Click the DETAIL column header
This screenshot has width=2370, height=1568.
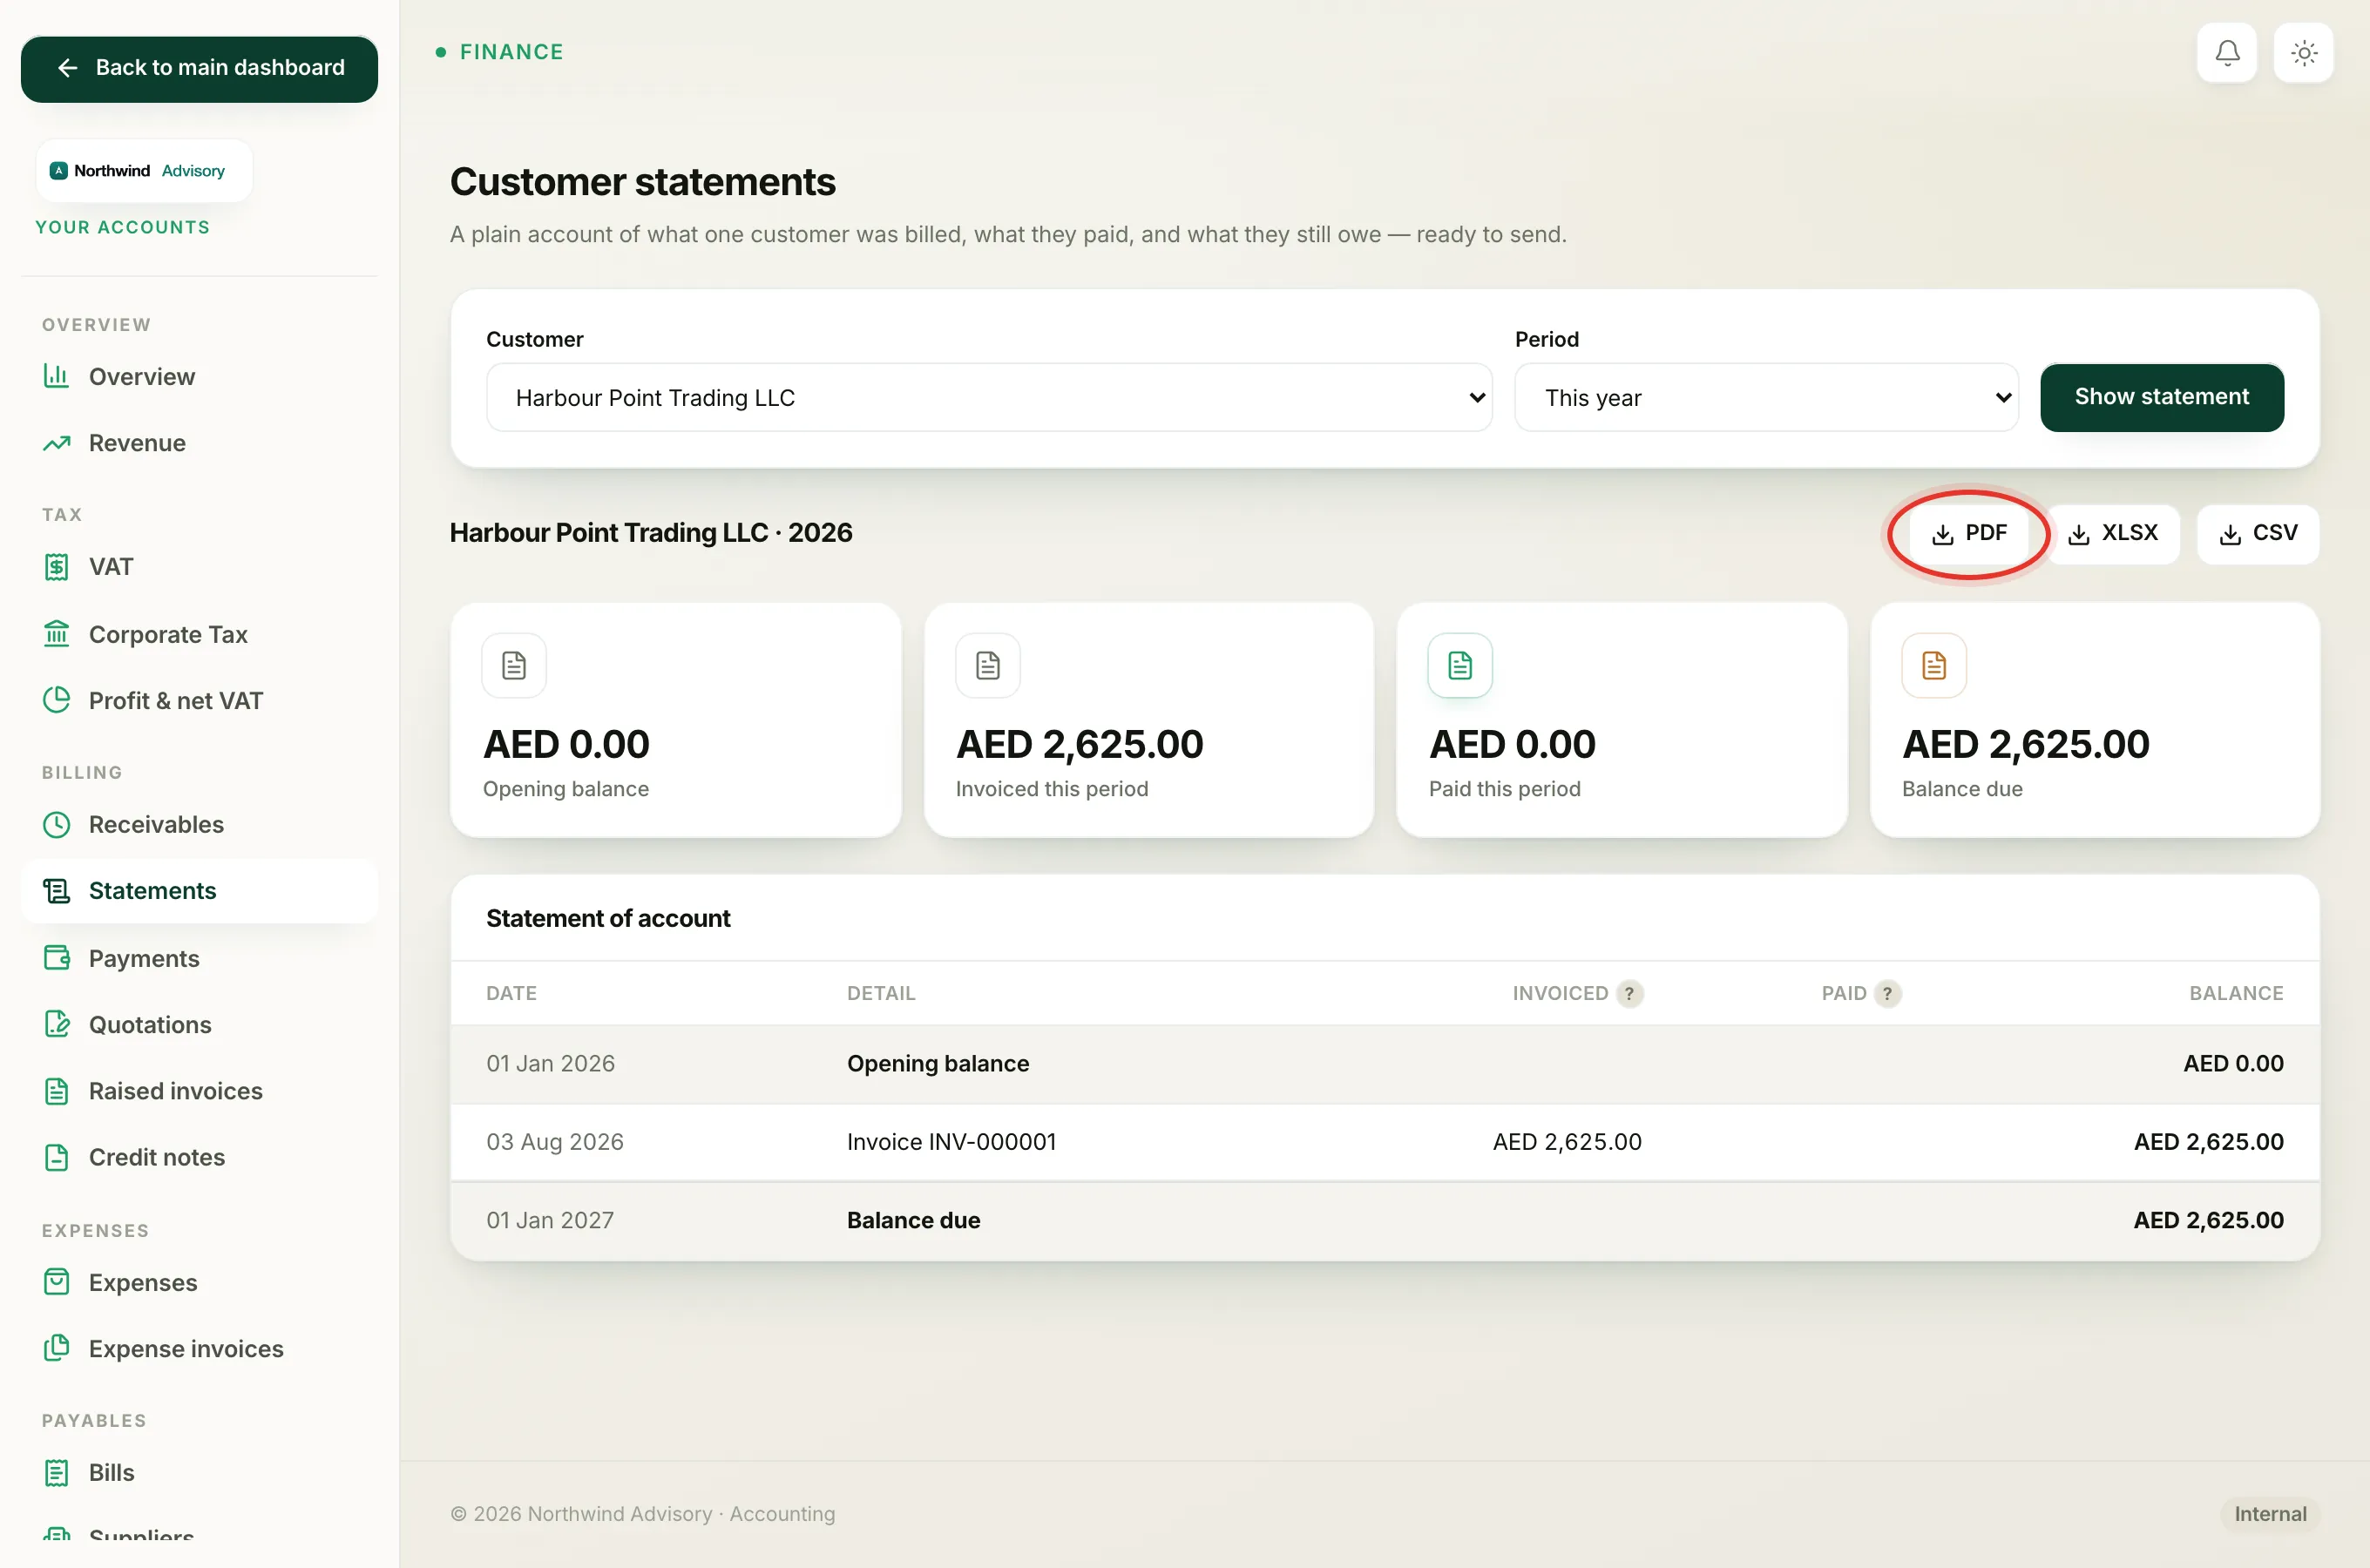coord(881,993)
